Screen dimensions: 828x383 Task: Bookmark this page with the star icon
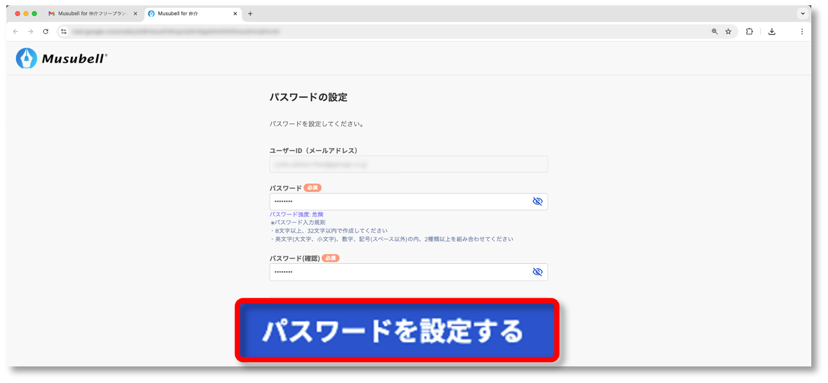728,31
